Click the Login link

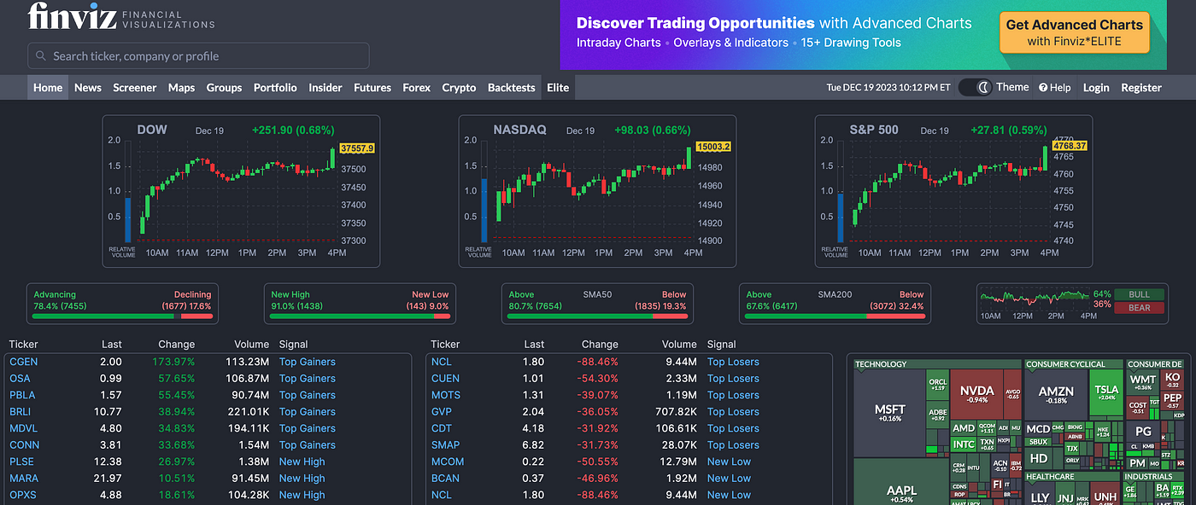[x=1096, y=87]
